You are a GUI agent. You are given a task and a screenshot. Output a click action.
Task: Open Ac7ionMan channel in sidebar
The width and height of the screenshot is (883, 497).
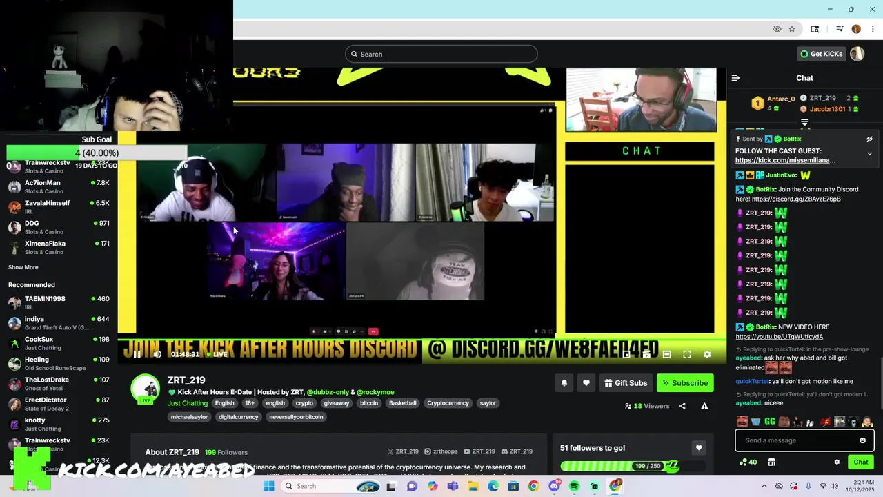click(59, 186)
